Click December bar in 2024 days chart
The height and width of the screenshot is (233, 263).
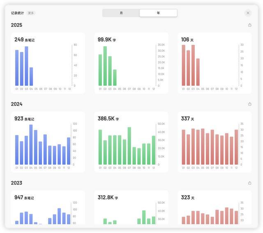pos(236,147)
